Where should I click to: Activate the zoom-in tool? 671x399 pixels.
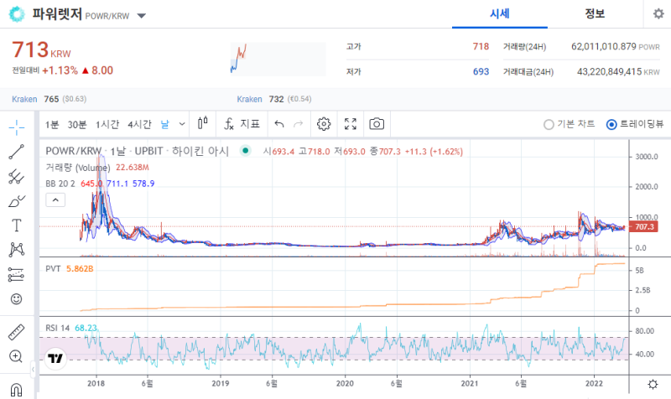coord(16,356)
